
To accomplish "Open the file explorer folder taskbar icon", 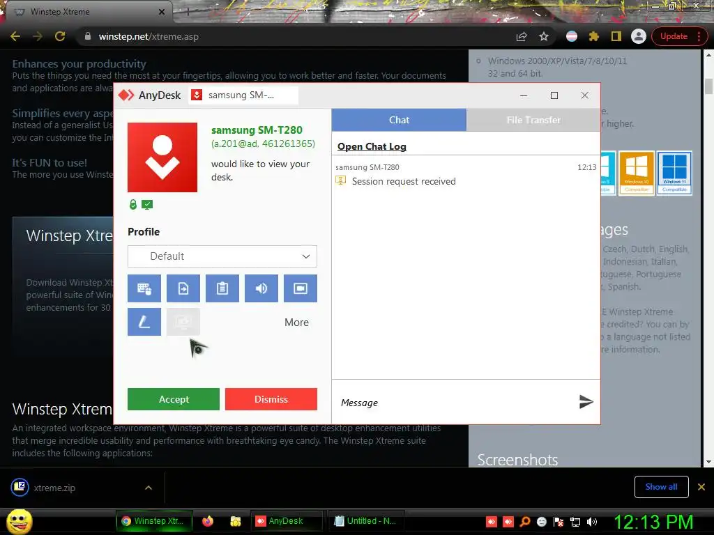I will click(236, 521).
